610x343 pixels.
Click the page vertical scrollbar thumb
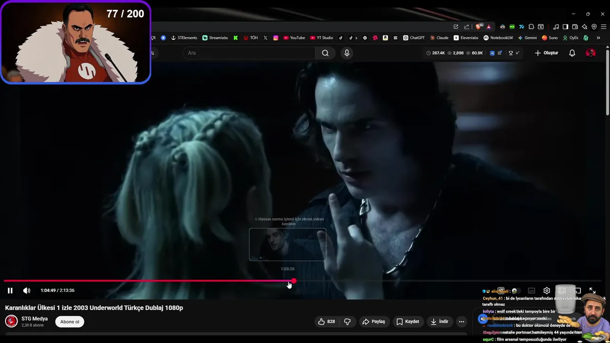[608, 81]
